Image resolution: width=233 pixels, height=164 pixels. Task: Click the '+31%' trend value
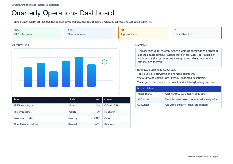[x=97, y=119]
